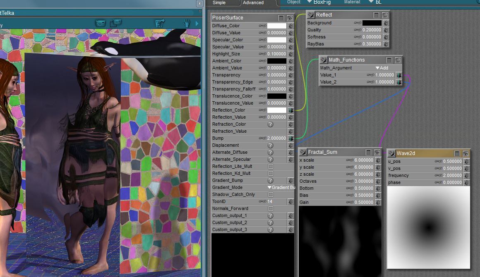Click the hand icon in preview toolbar
The height and width of the screenshot is (277, 480).
tap(187, 23)
